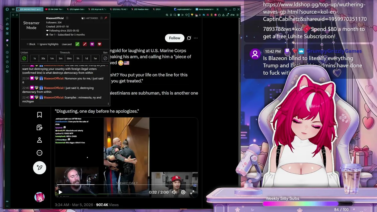Open the post's three-dot more menu
The height and width of the screenshot is (212, 377).
point(196,38)
